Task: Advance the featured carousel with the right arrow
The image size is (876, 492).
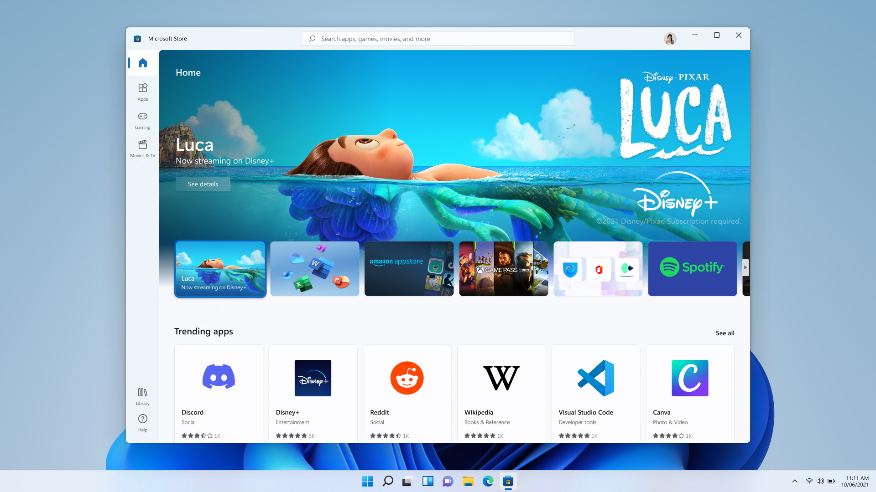Action: tap(745, 268)
